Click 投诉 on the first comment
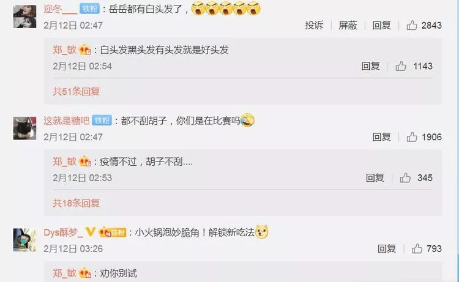The image size is (459, 282). pyautogui.click(x=314, y=26)
